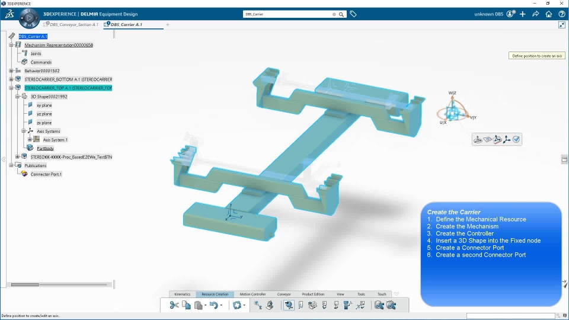Open the user profile icon near unknown DBS

(510, 14)
